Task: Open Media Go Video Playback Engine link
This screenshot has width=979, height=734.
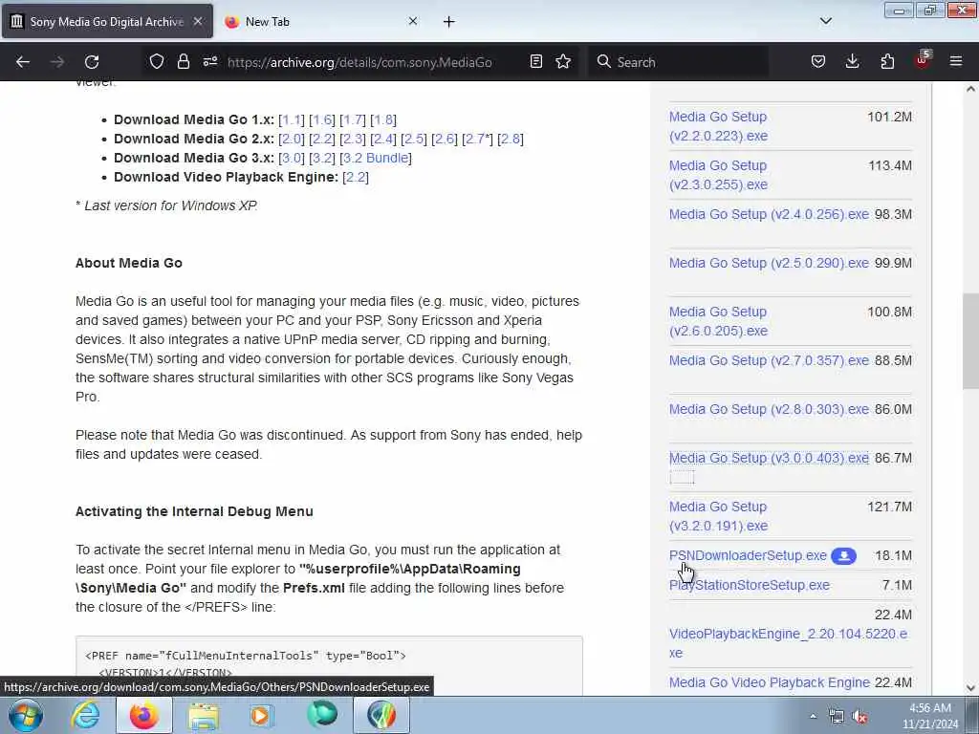Action: [770, 682]
